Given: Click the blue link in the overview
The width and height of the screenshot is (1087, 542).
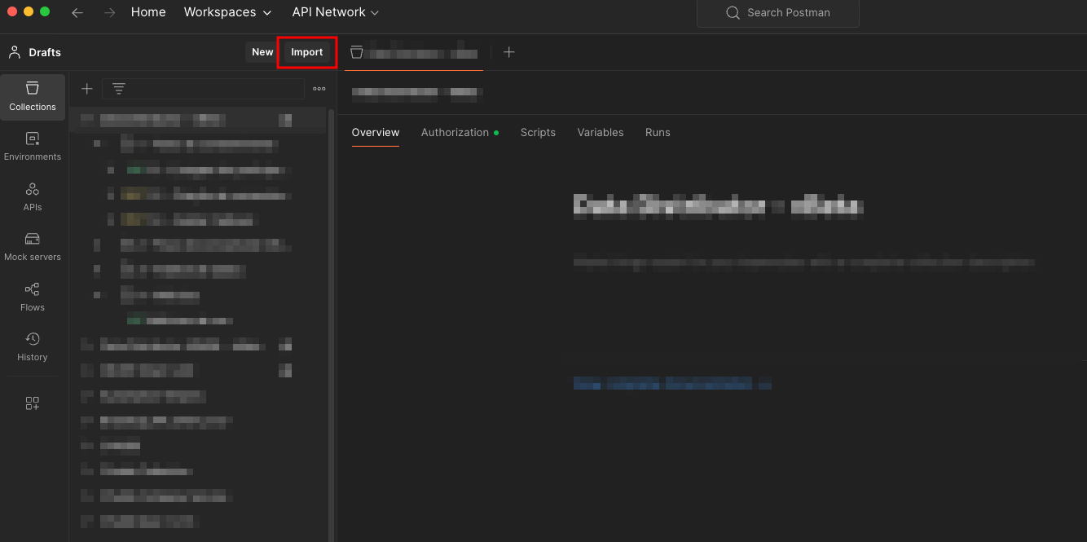Looking at the screenshot, I should [x=672, y=382].
